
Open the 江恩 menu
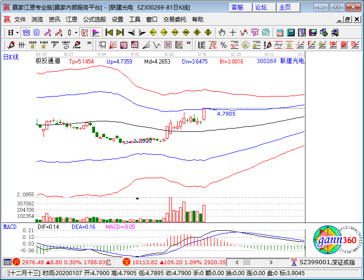coord(72,20)
